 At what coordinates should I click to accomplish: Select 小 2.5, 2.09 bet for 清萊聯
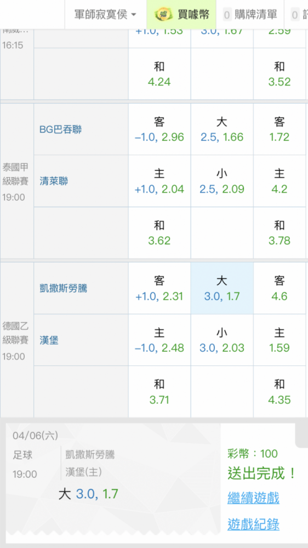pos(222,181)
